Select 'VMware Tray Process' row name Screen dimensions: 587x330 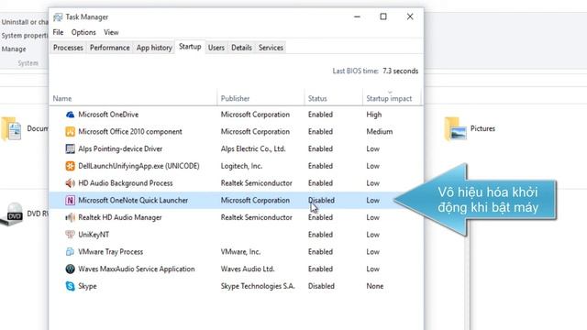[110, 252]
